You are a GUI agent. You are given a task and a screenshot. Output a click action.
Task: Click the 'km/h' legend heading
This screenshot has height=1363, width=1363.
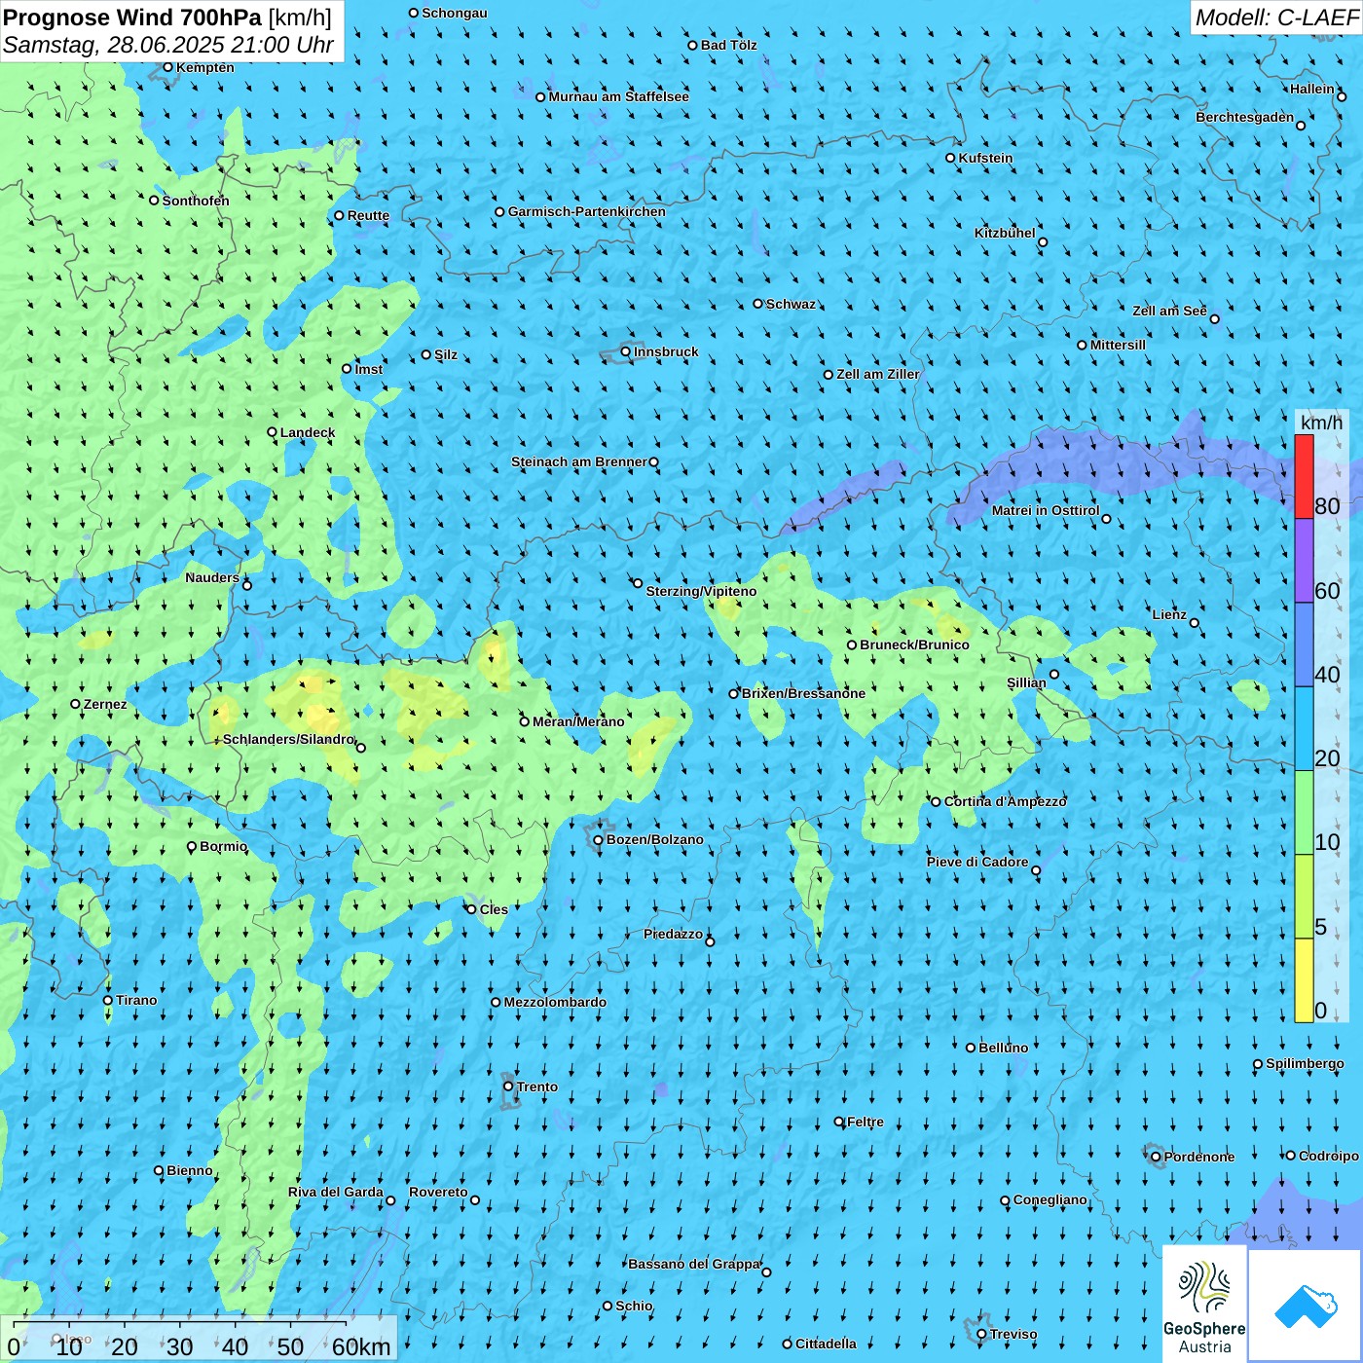click(1321, 422)
